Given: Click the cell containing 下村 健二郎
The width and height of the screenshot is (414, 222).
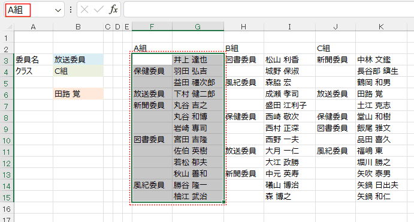Looking at the screenshot, I should (x=198, y=94).
